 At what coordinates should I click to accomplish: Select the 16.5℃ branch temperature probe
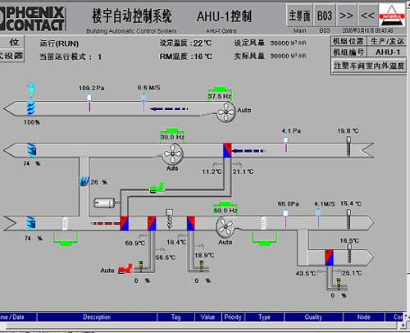(349, 253)
